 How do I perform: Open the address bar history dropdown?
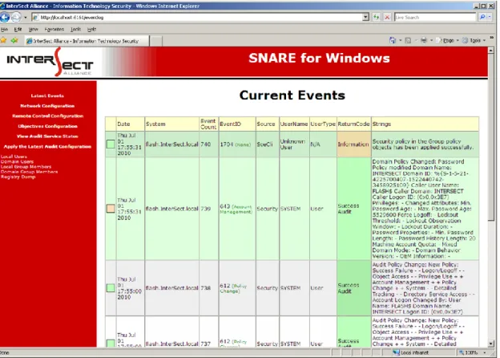[x=365, y=17]
